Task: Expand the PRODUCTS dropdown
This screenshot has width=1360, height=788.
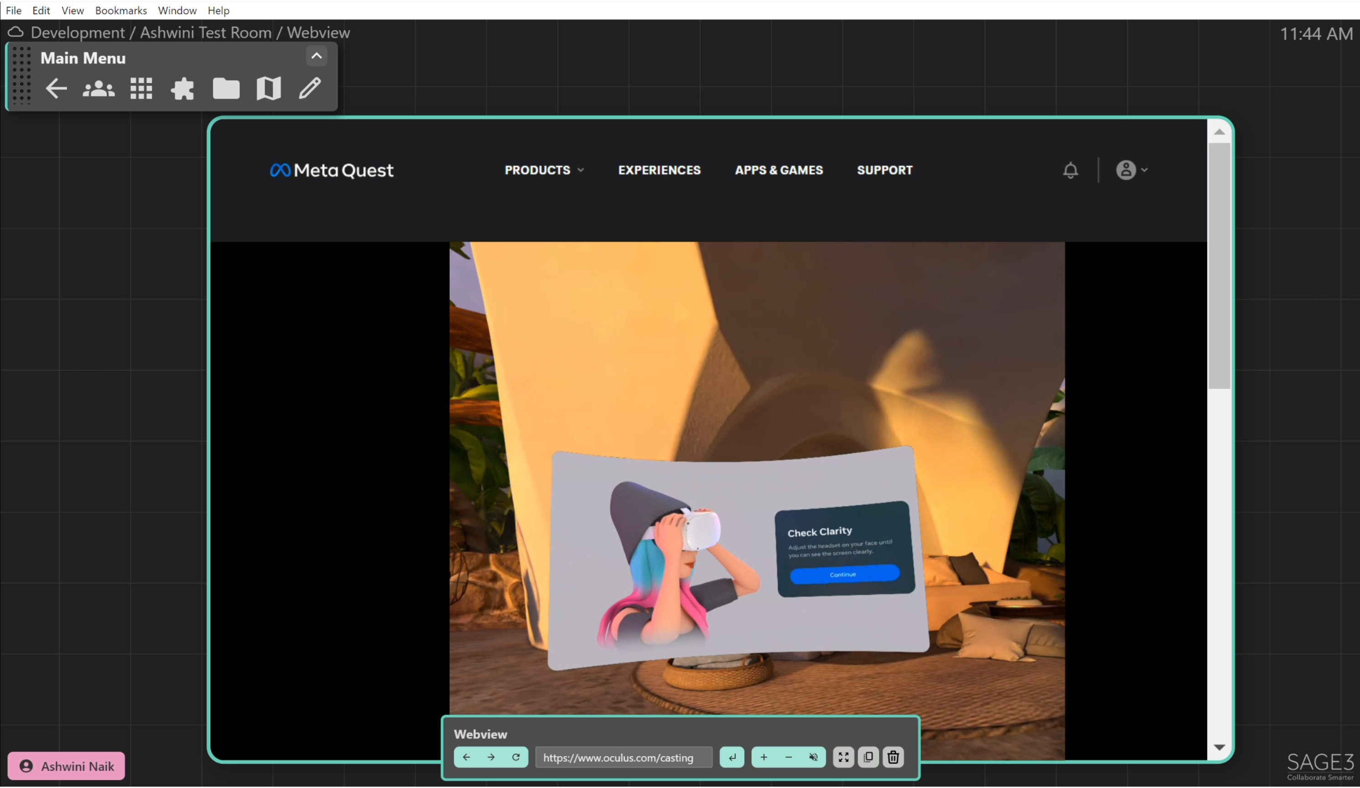Action: pos(544,170)
